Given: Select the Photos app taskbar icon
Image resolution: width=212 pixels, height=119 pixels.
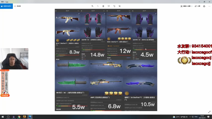Looking at the screenshot, I should (30, 117).
